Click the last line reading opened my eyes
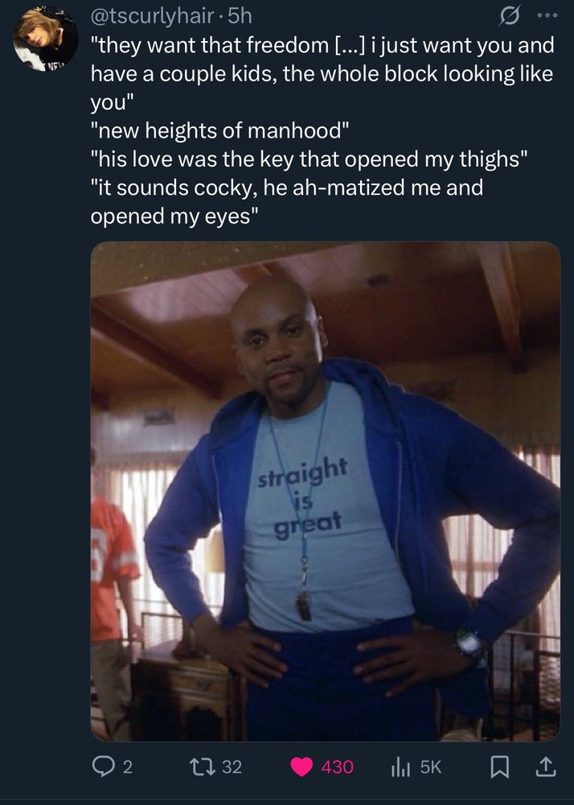Image resolution: width=574 pixels, height=805 pixels. 173,217
